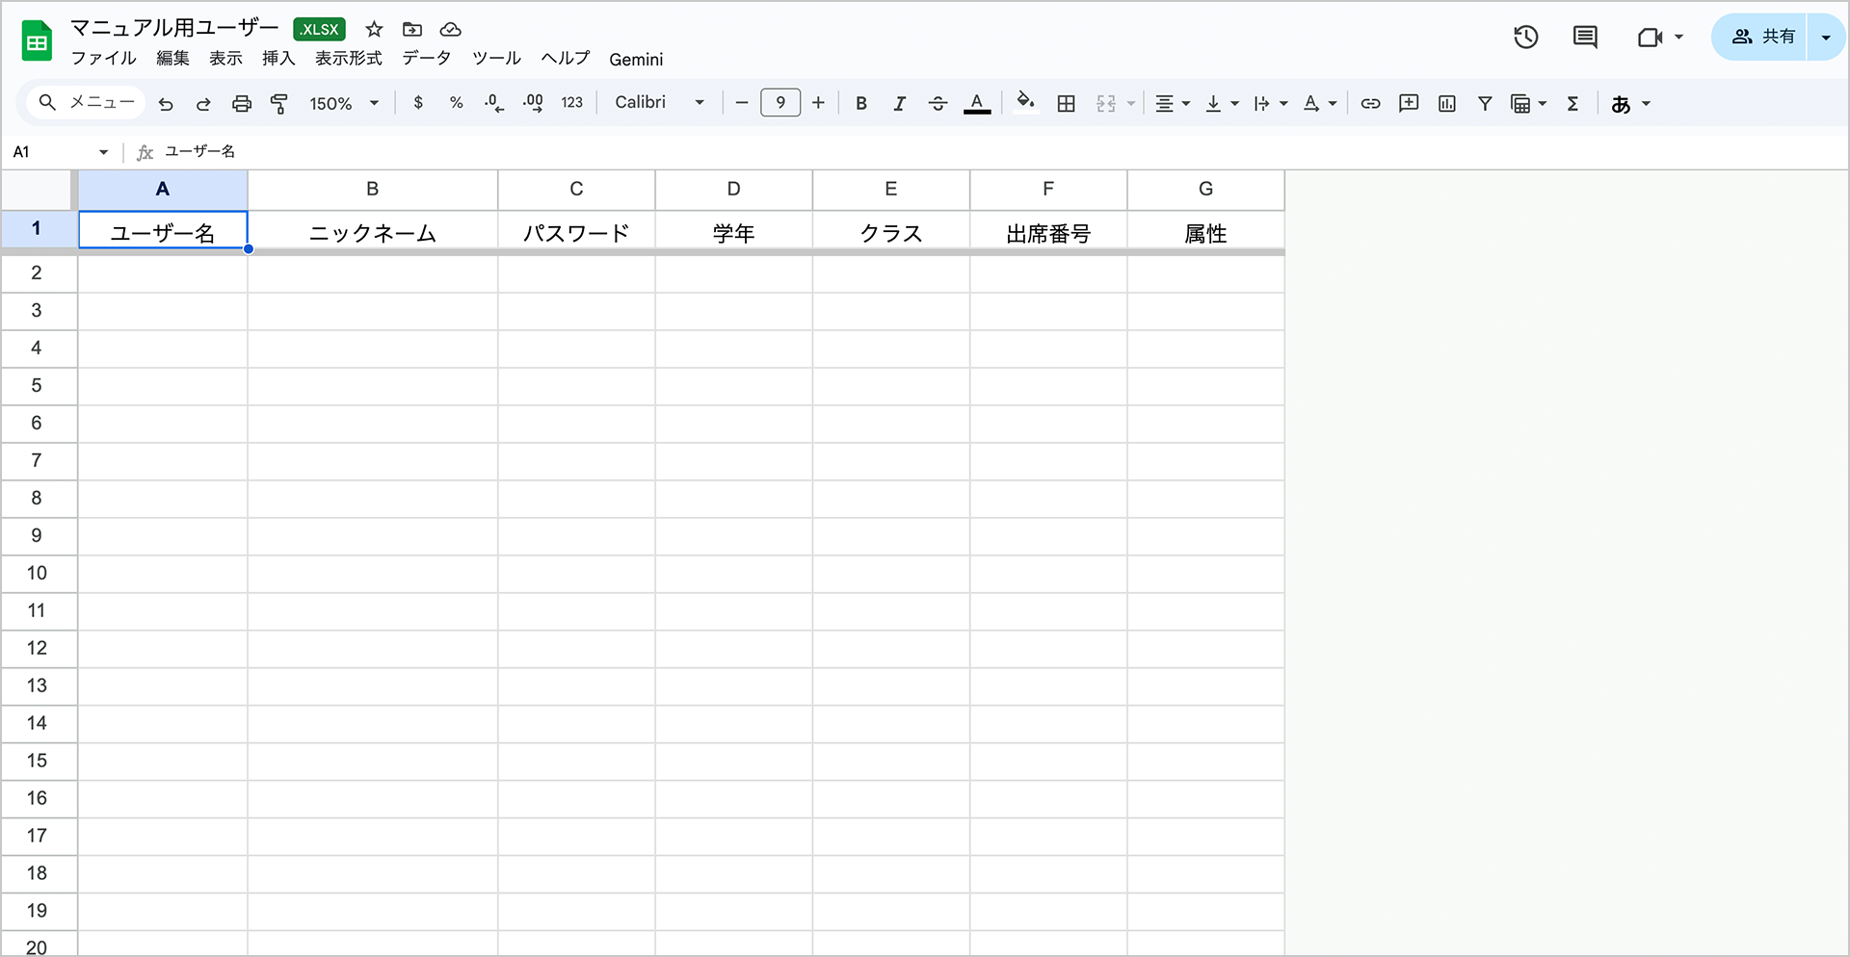Open the functions sigma icon
1850x957 pixels.
[x=1572, y=104]
